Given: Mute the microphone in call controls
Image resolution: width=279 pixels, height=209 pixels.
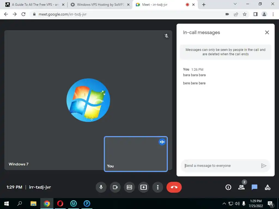Looking at the screenshot, I should [101, 187].
